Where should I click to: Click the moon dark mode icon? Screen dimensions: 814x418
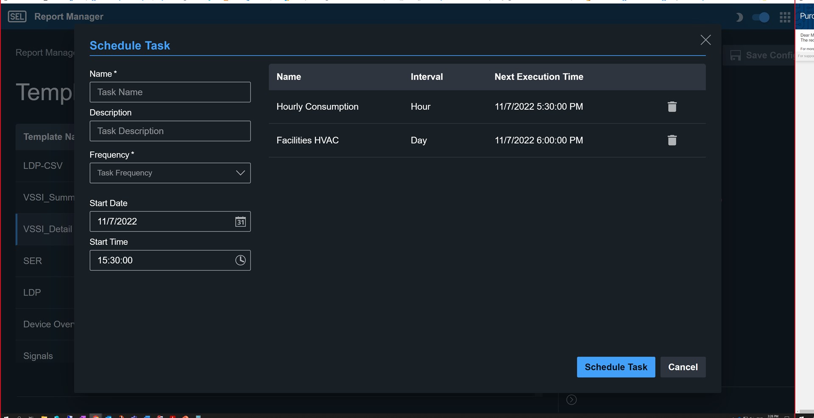click(x=739, y=17)
